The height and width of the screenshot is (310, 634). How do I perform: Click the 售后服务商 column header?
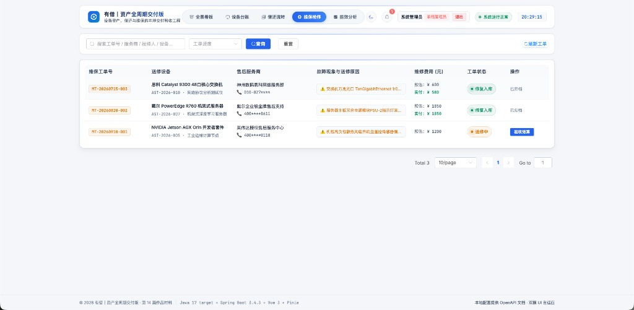pos(249,72)
